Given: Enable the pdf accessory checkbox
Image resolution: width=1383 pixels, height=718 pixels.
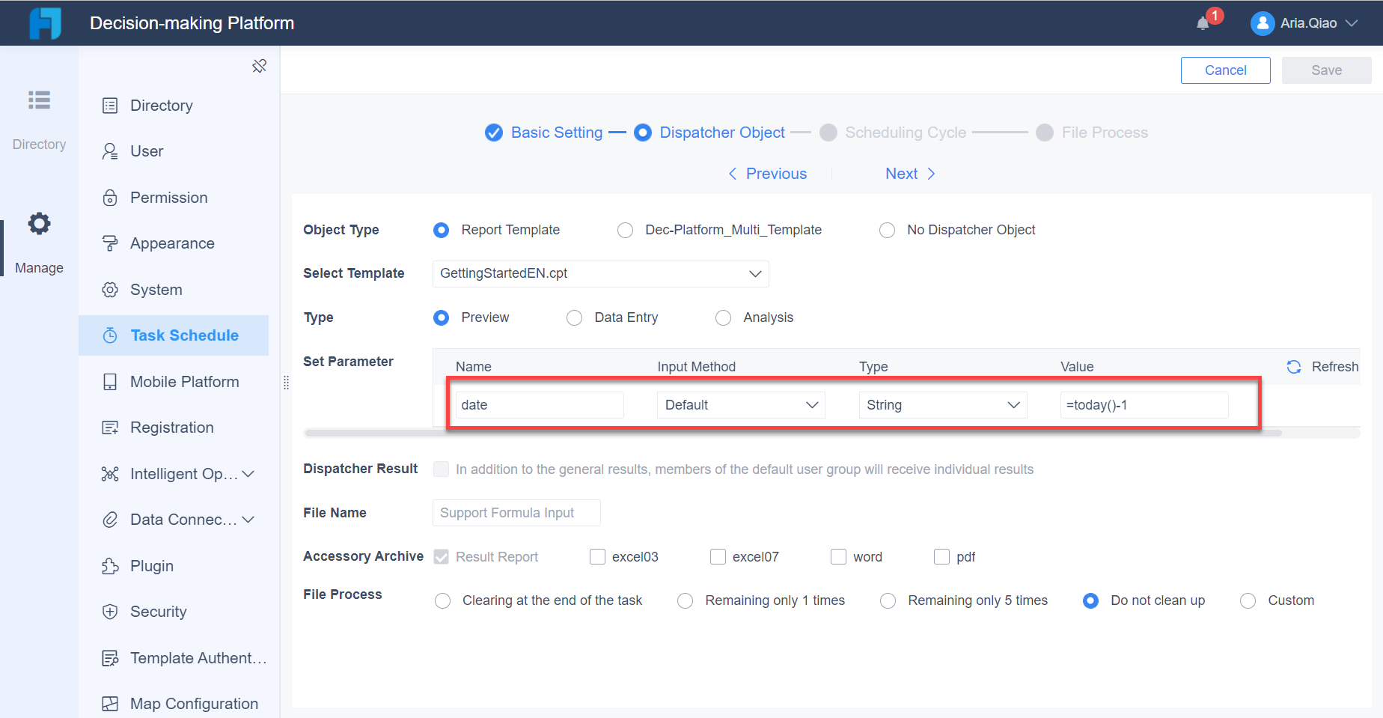Looking at the screenshot, I should (941, 556).
